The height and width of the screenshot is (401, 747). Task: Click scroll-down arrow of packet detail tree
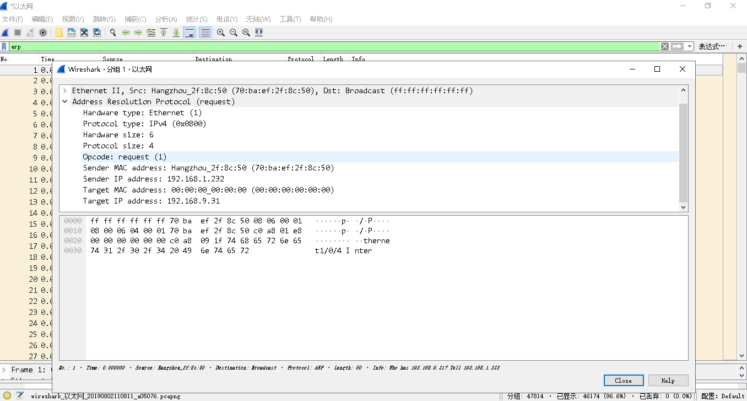(684, 207)
